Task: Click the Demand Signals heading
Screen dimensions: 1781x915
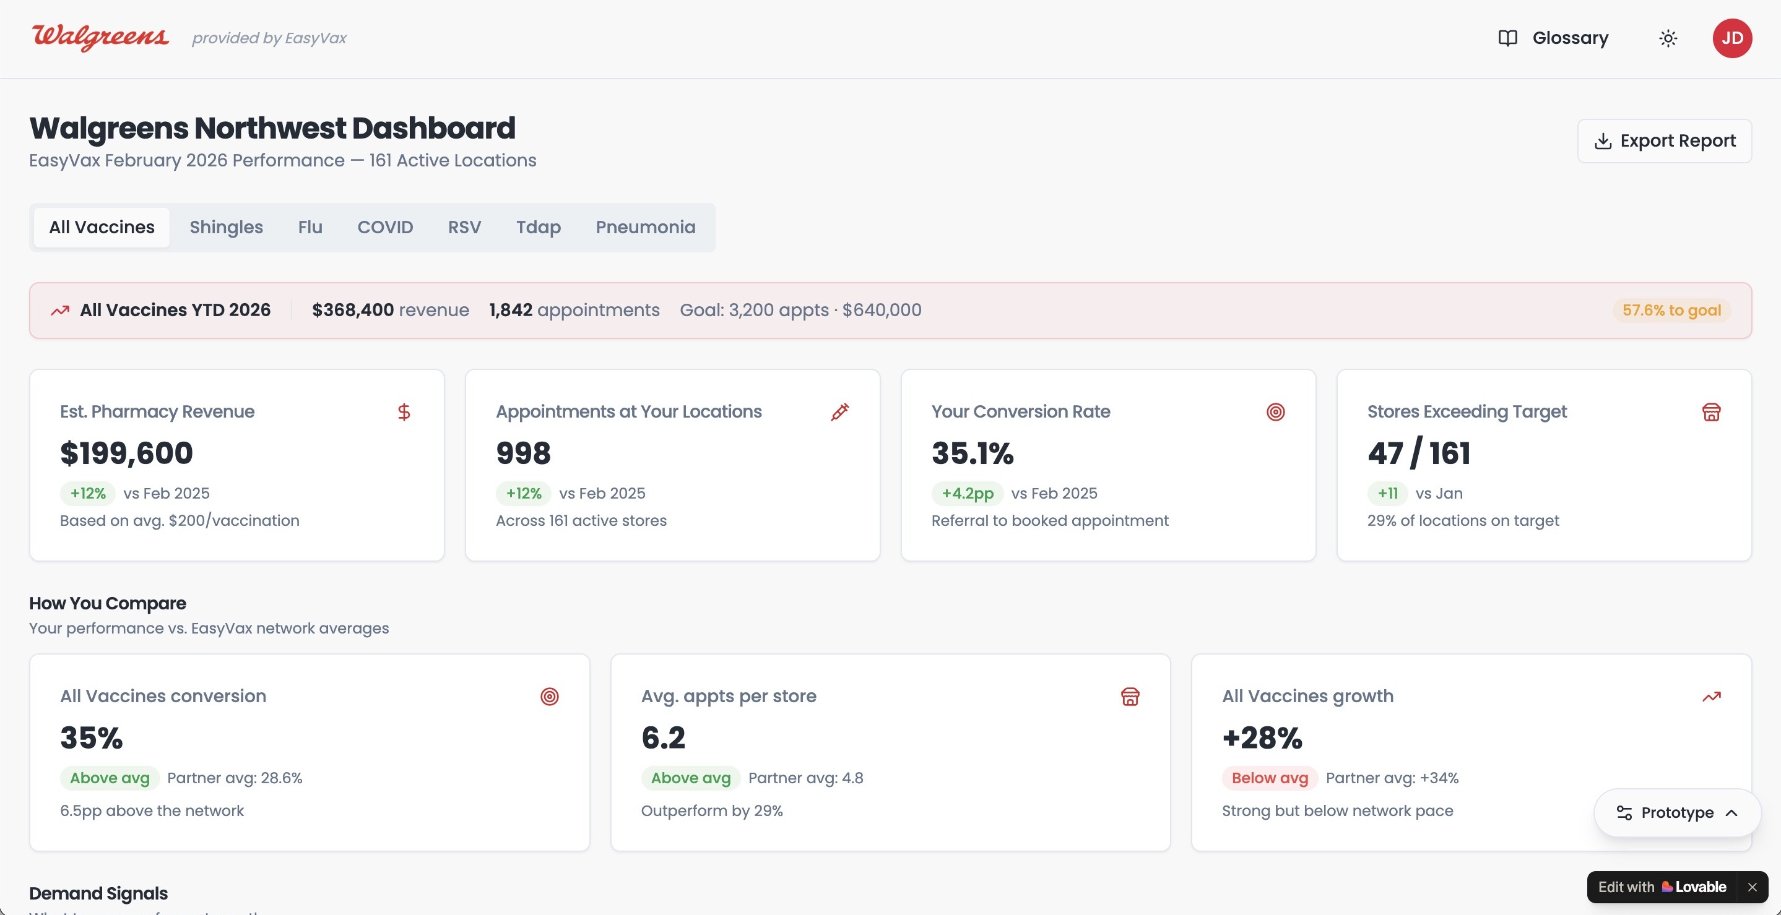Action: [x=98, y=893]
